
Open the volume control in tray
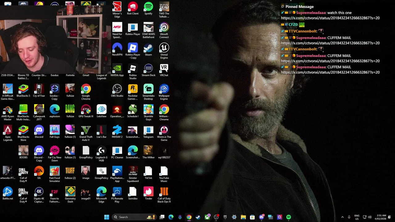370,217
